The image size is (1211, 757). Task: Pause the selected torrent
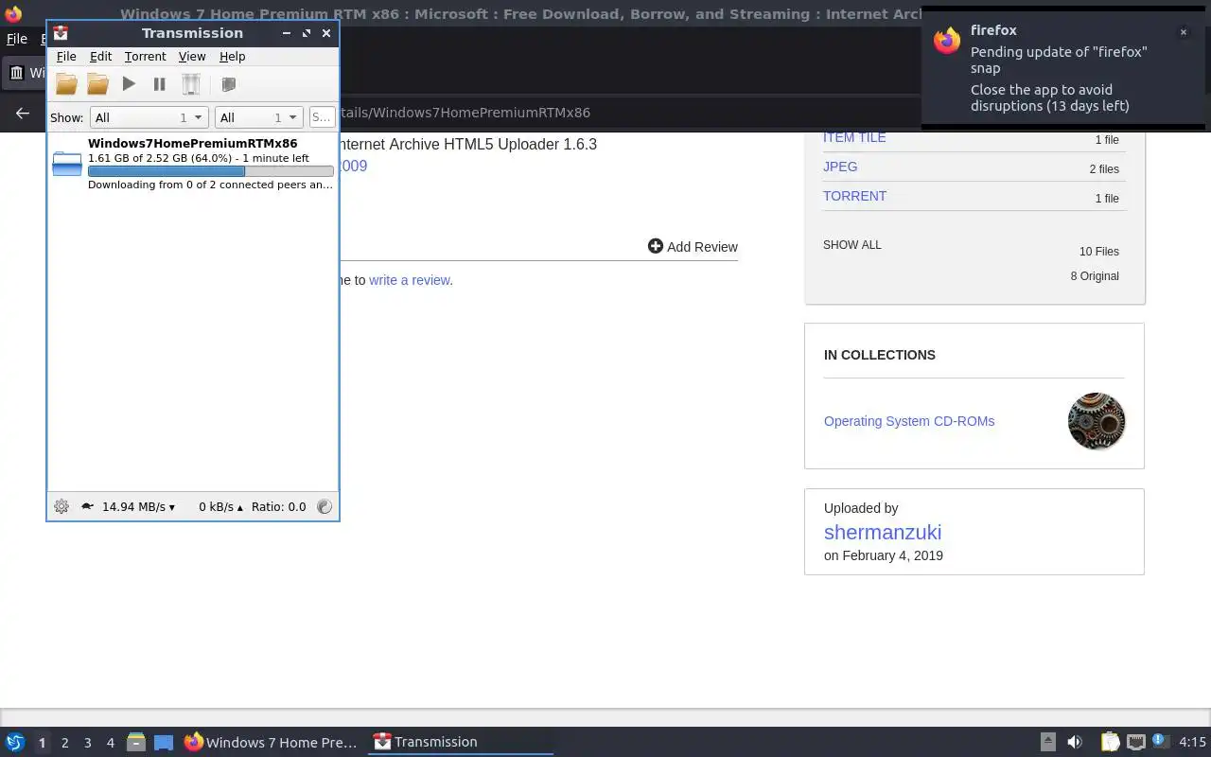point(159,84)
